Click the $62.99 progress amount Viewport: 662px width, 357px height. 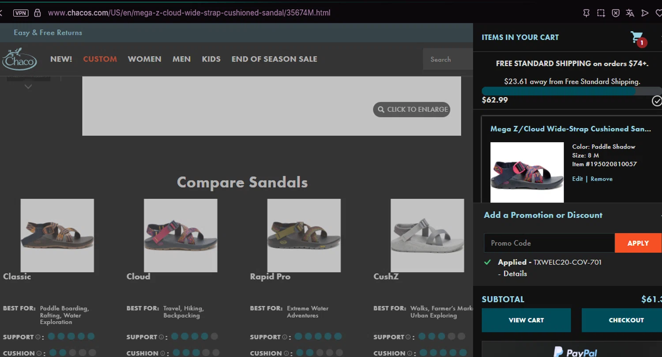pos(495,100)
